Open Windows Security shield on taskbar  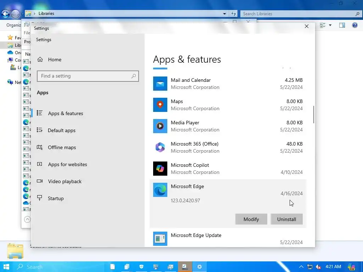pyautogui.click(x=141, y=267)
